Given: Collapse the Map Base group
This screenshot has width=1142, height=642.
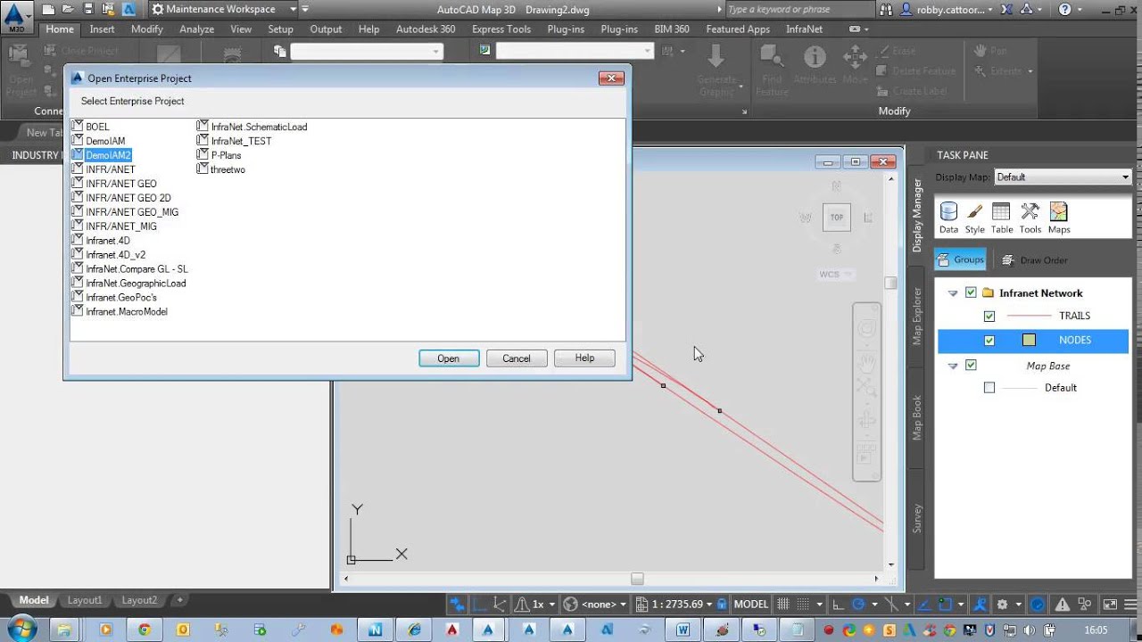Looking at the screenshot, I should pyautogui.click(x=953, y=366).
